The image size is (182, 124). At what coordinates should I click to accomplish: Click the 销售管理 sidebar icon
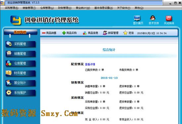[x=9, y=53]
